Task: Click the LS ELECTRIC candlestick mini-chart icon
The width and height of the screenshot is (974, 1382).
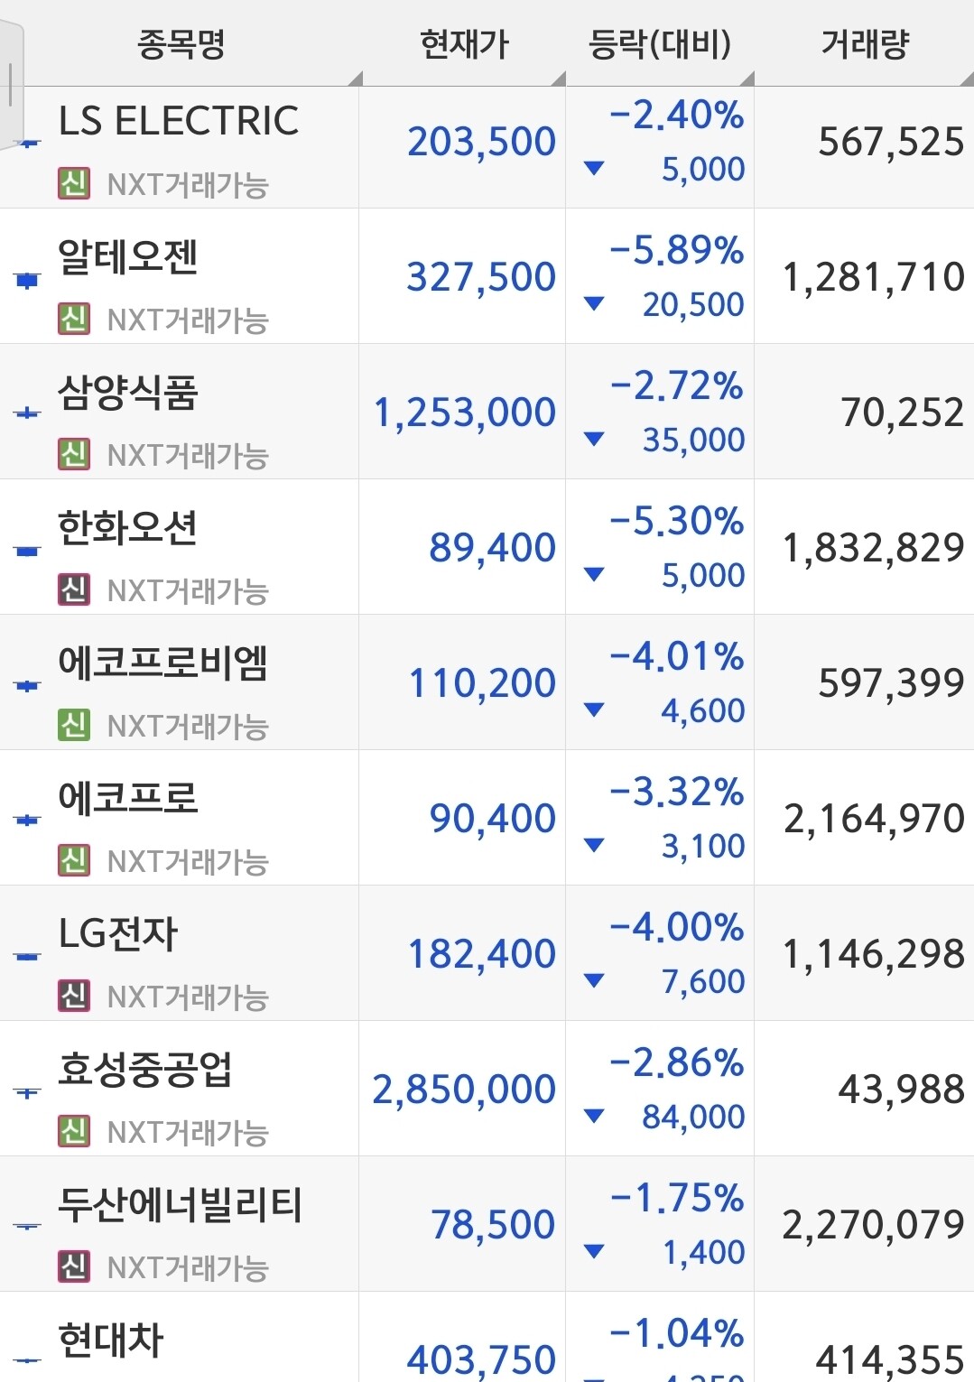Action: [29, 144]
